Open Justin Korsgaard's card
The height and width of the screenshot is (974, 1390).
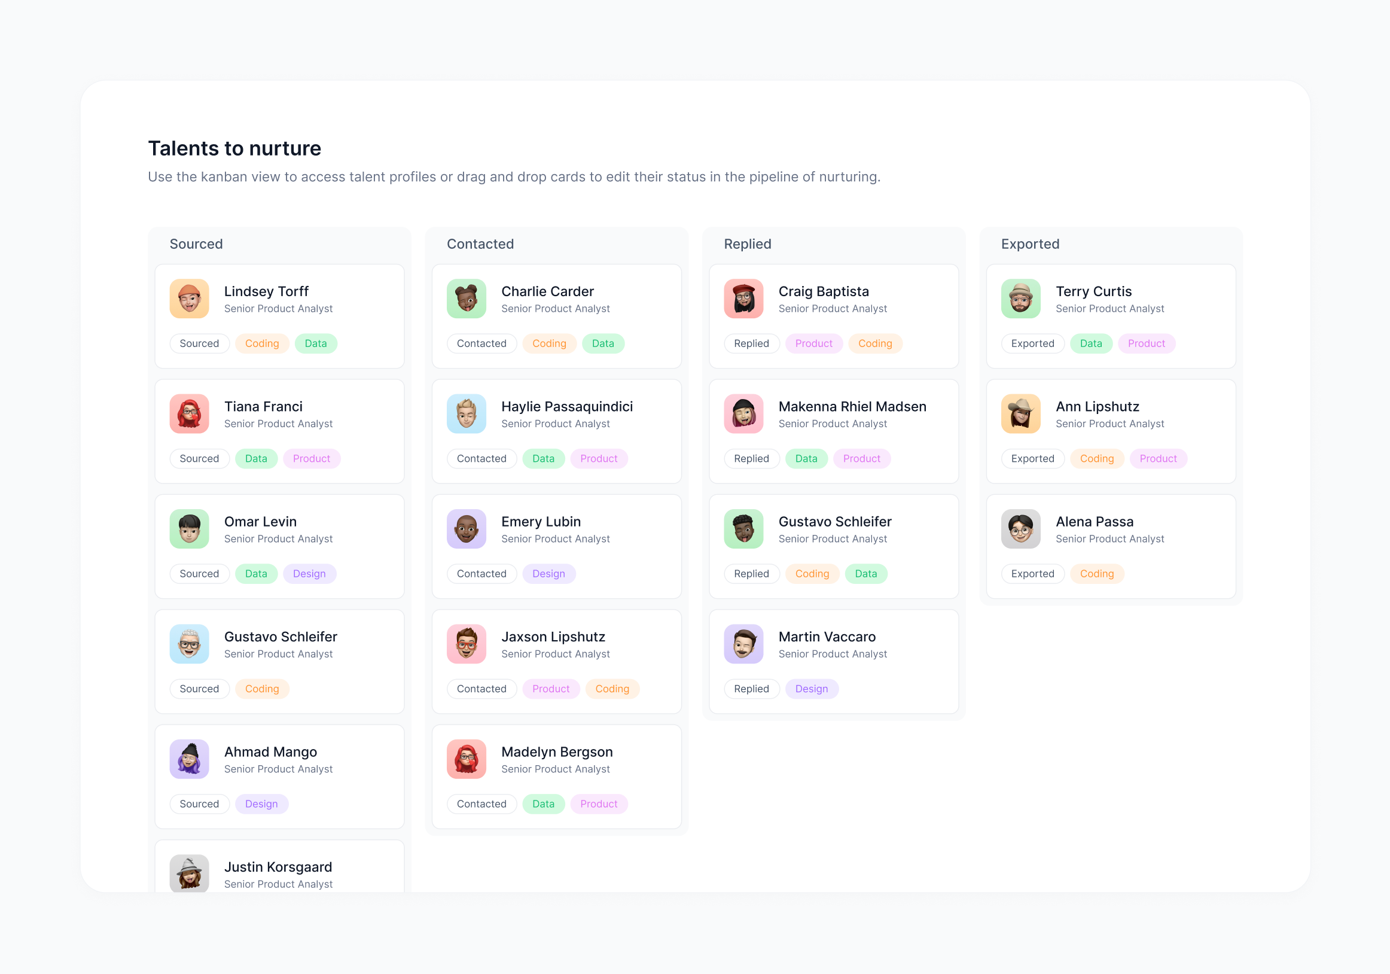tap(278, 867)
